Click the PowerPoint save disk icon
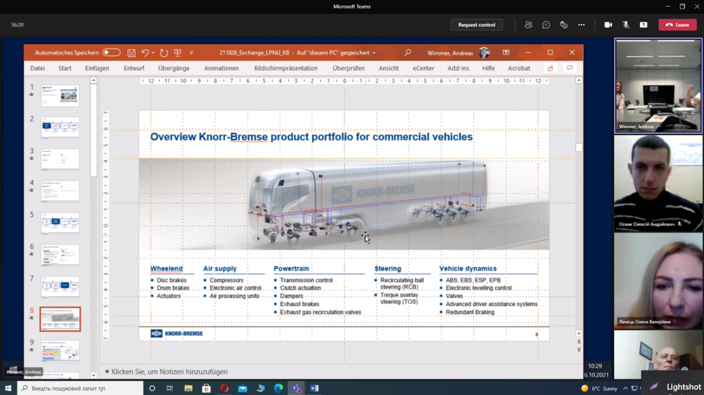Image resolution: width=704 pixels, height=395 pixels. (x=131, y=53)
